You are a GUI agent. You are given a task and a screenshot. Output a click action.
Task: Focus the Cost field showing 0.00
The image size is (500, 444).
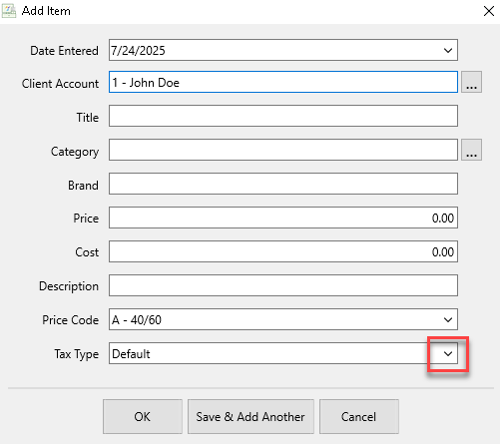click(x=283, y=251)
